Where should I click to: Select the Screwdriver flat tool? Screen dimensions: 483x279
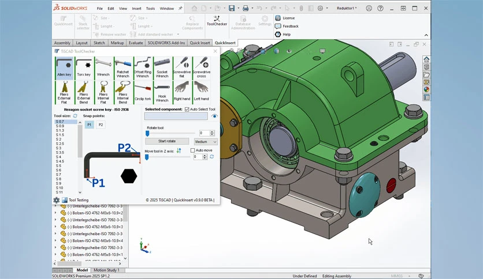(x=182, y=68)
